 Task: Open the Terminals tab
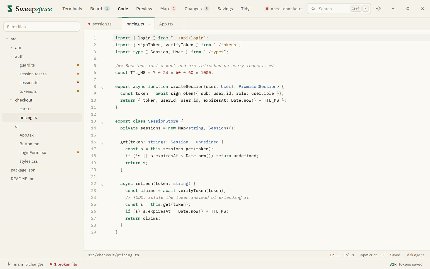72,9
